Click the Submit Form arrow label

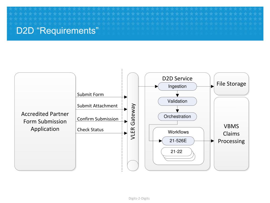(90, 94)
